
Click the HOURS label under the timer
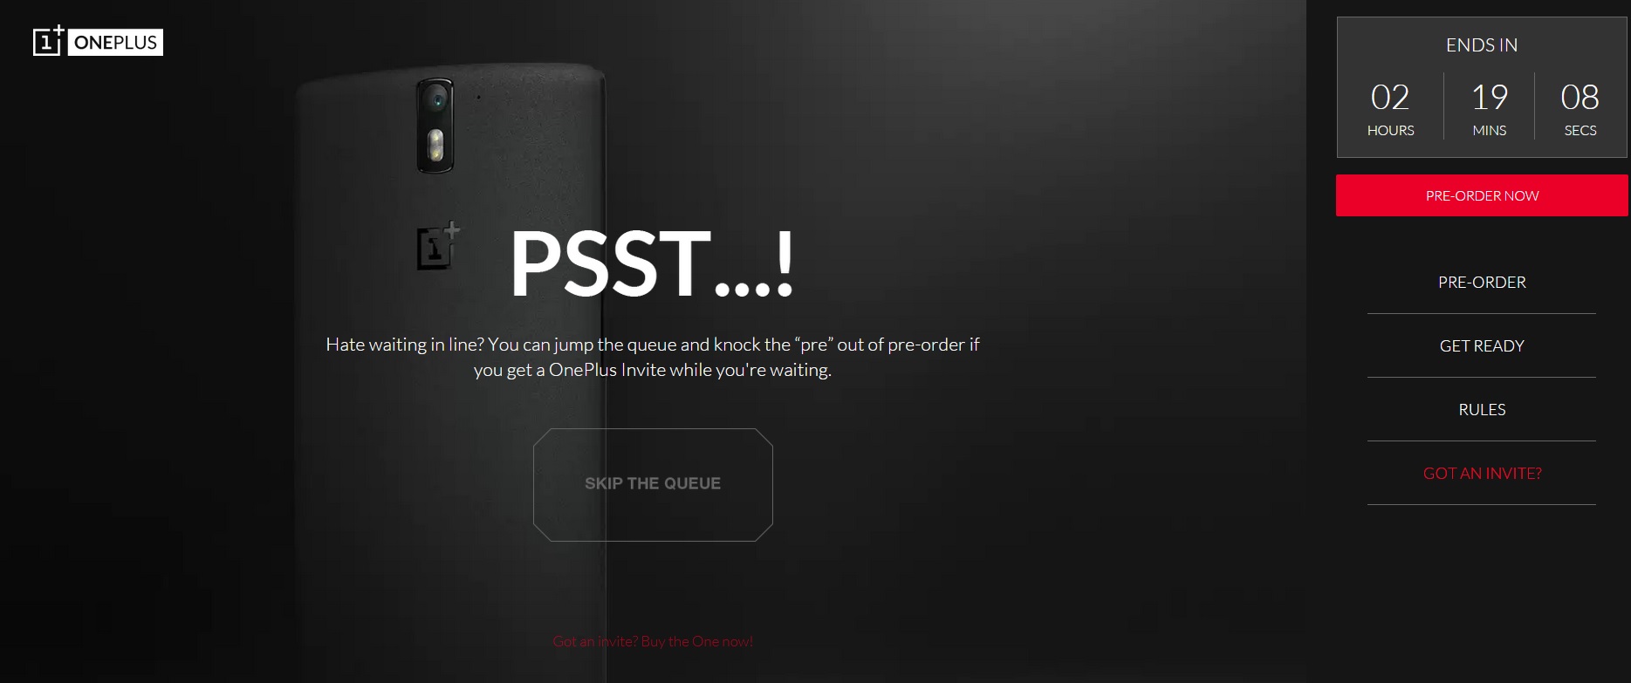pyautogui.click(x=1390, y=130)
